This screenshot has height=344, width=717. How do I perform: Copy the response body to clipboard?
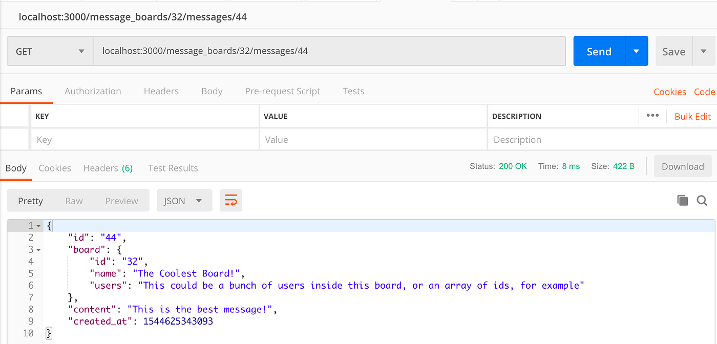point(682,200)
